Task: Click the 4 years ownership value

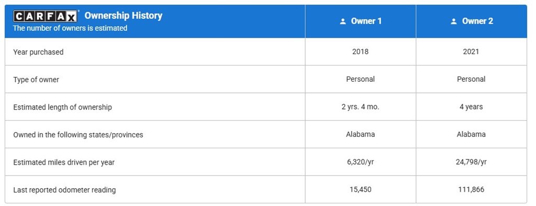Action: click(471, 107)
